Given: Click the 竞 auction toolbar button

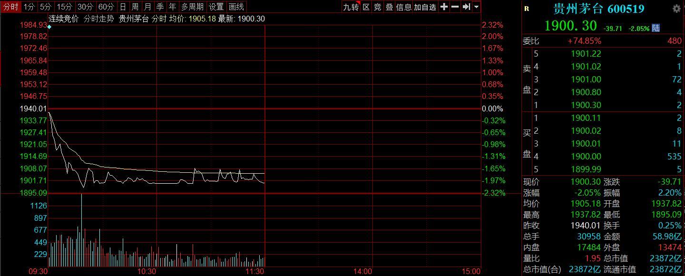Looking at the screenshot, I should click(x=378, y=7).
